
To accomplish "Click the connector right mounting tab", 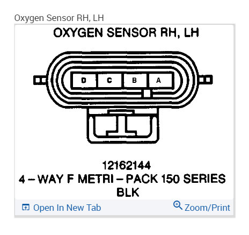I will pos(206,80).
